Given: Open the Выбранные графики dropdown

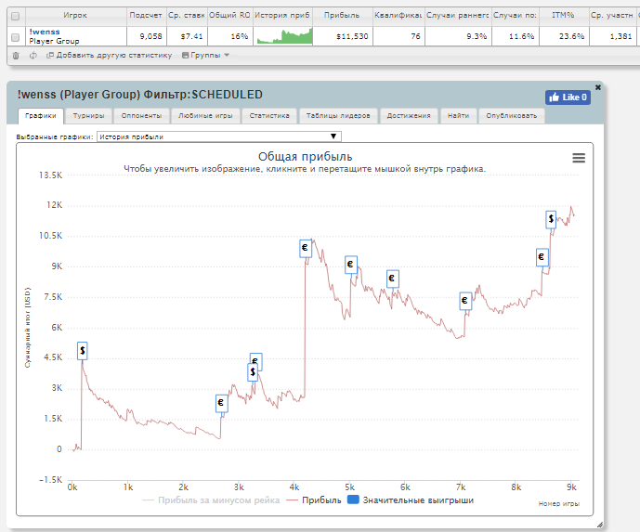Looking at the screenshot, I should [x=219, y=136].
